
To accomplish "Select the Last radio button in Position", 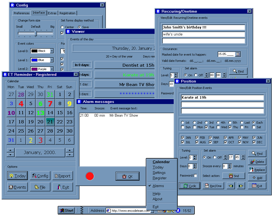I will click(242, 123).
